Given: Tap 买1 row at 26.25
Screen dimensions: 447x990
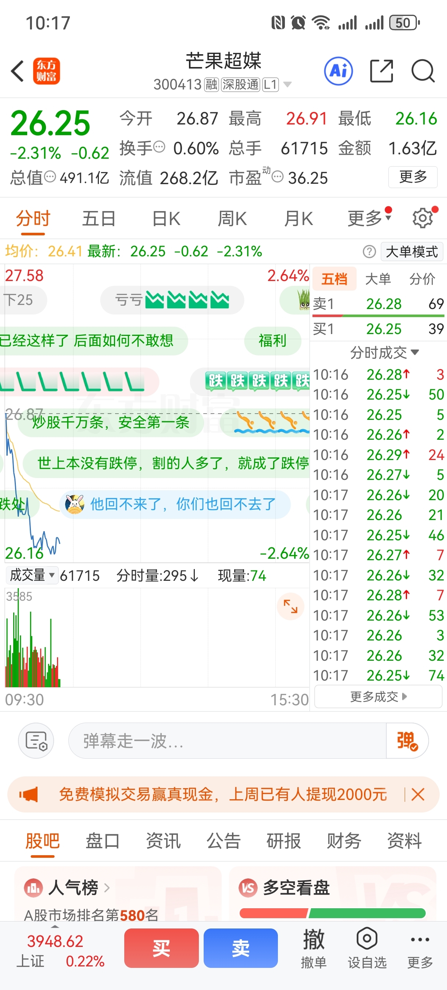Looking at the screenshot, I should (x=378, y=329).
